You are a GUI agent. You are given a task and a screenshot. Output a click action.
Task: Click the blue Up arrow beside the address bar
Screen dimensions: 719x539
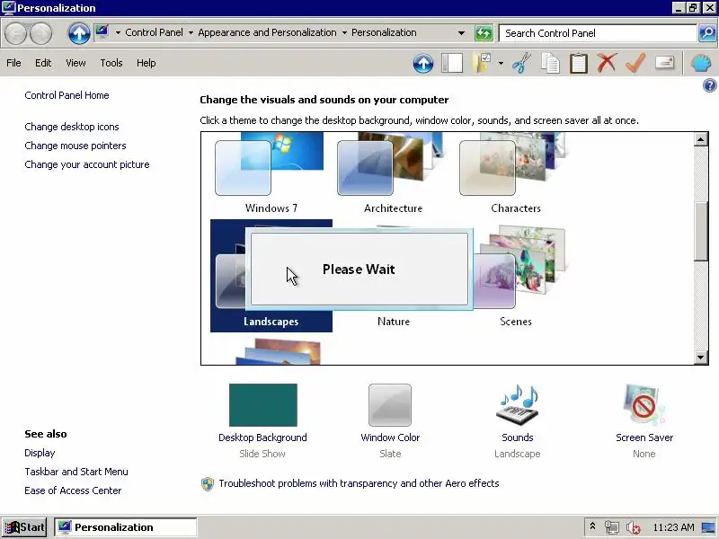[x=79, y=33]
